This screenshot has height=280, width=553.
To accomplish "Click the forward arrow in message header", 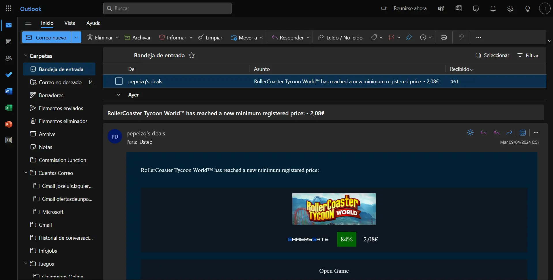I will pyautogui.click(x=509, y=133).
